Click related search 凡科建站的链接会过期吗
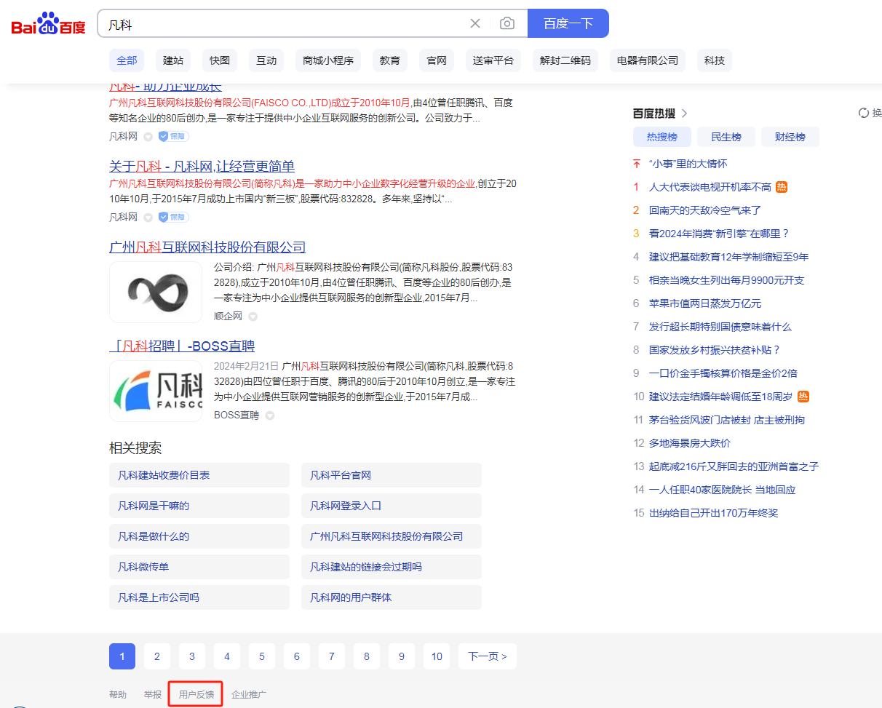Image resolution: width=882 pixels, height=708 pixels. click(x=392, y=567)
